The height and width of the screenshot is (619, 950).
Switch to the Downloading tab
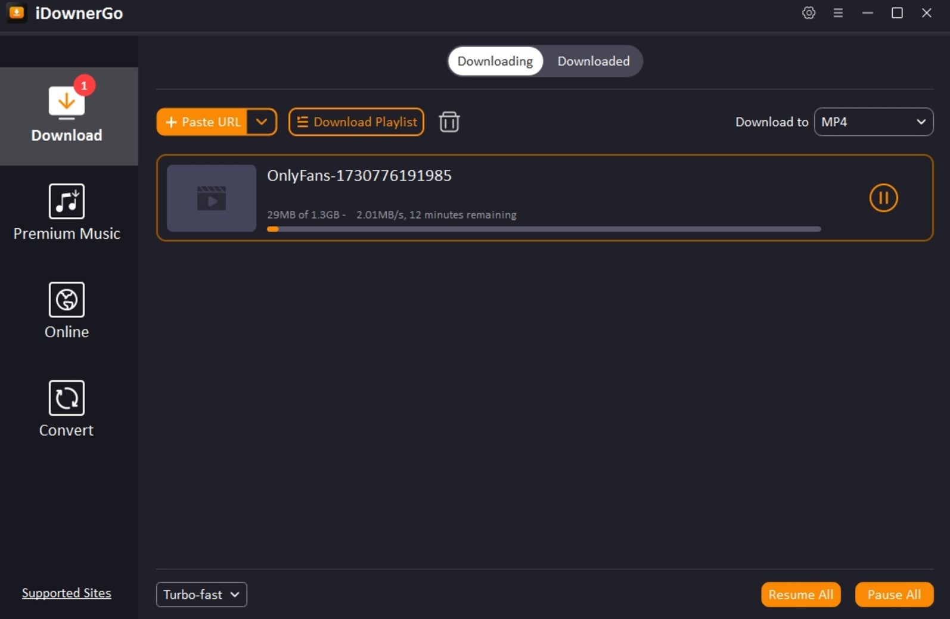pos(495,61)
